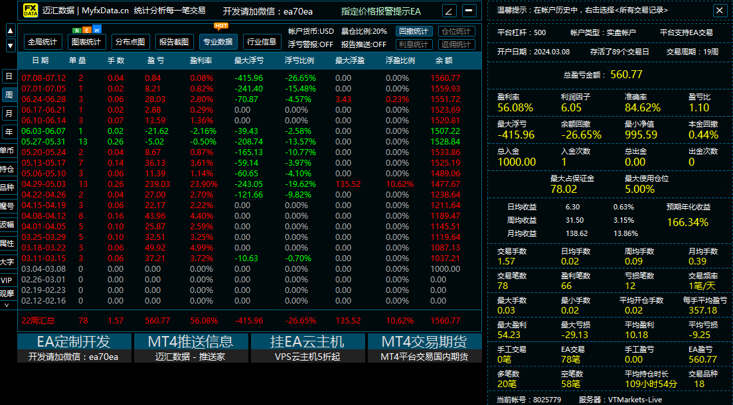Image resolution: width=733 pixels, height=405 pixels.
Task: Switch to 全局统计 tab
Action: click(42, 42)
